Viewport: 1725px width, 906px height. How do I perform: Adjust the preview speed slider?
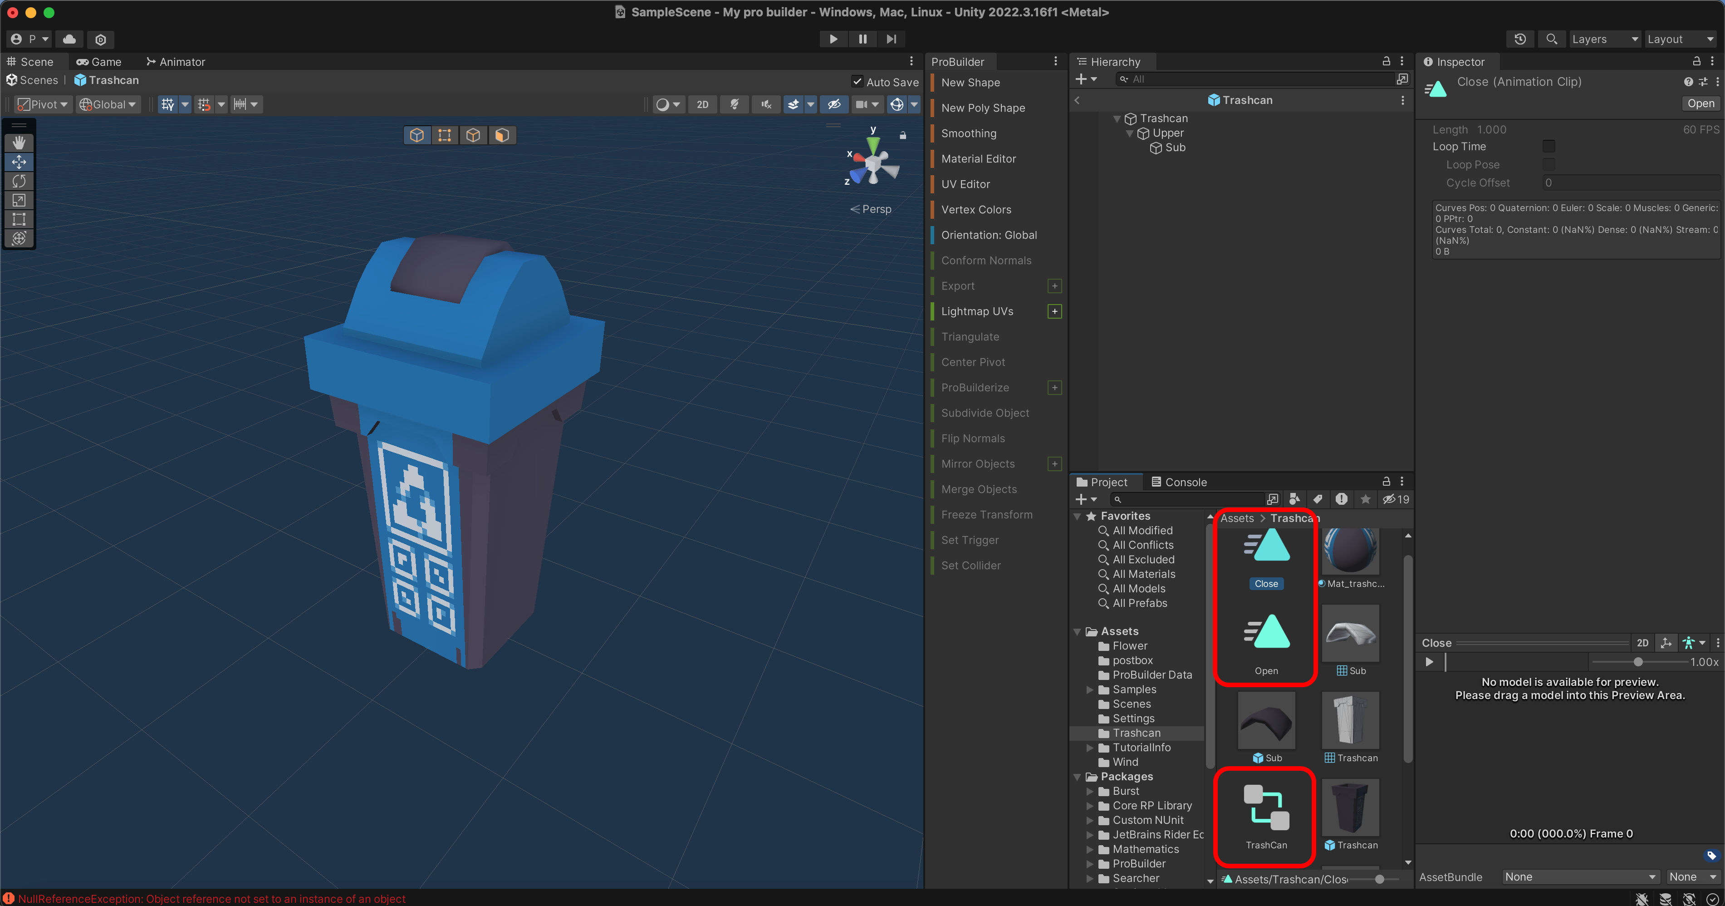point(1638,662)
